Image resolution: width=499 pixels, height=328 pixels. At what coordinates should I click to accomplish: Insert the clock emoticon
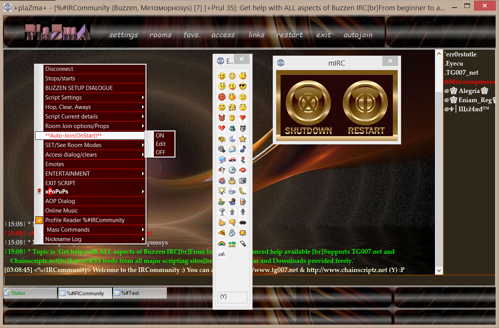(232, 170)
